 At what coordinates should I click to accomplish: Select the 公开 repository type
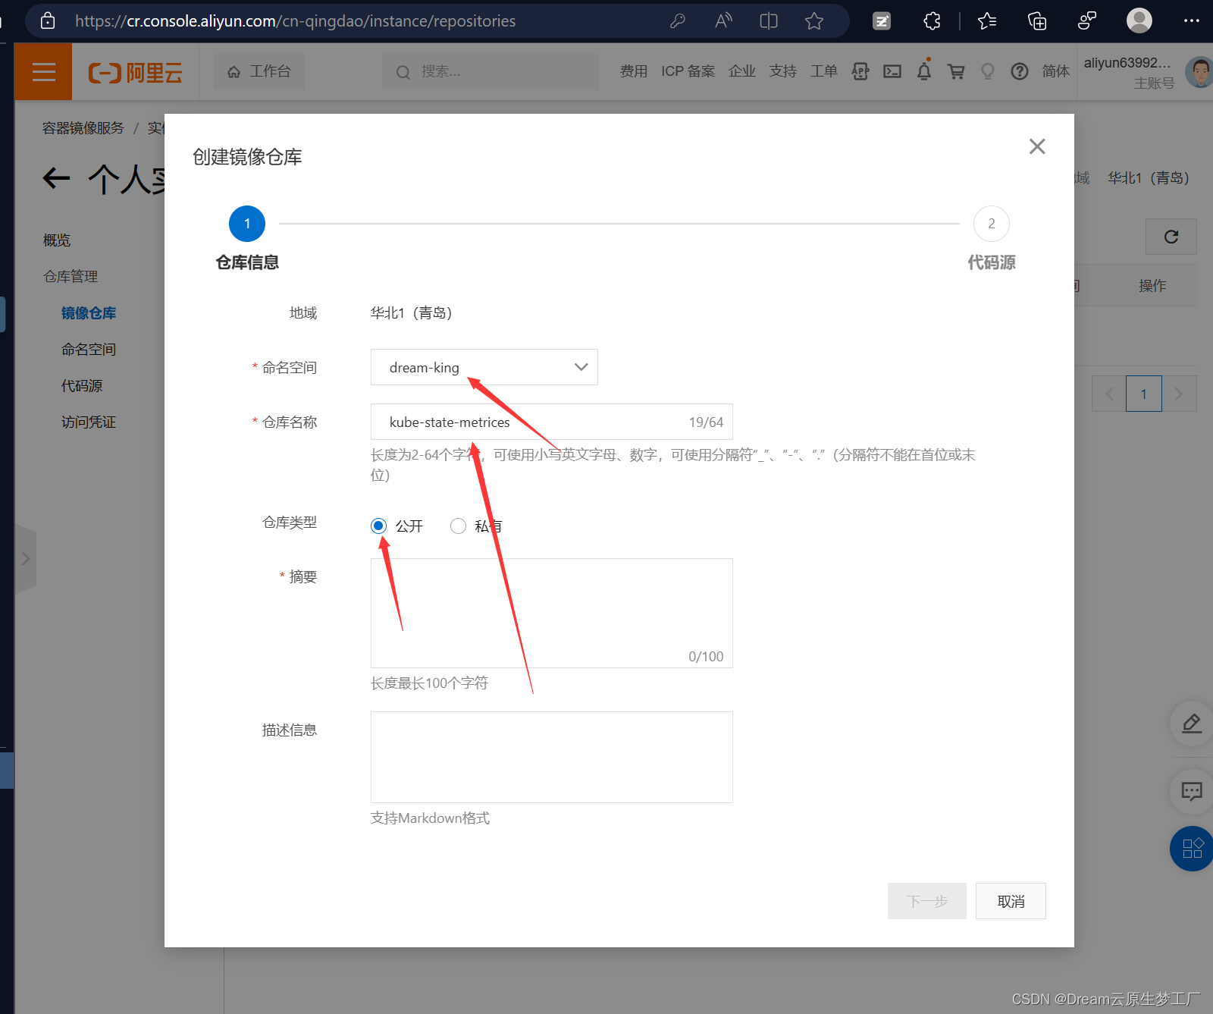point(379,526)
